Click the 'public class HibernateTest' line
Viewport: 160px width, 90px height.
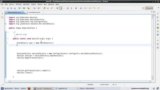click(x=23, y=28)
